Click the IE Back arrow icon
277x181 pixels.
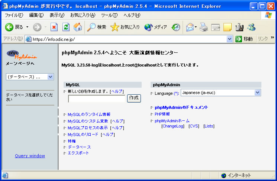click(9, 27)
